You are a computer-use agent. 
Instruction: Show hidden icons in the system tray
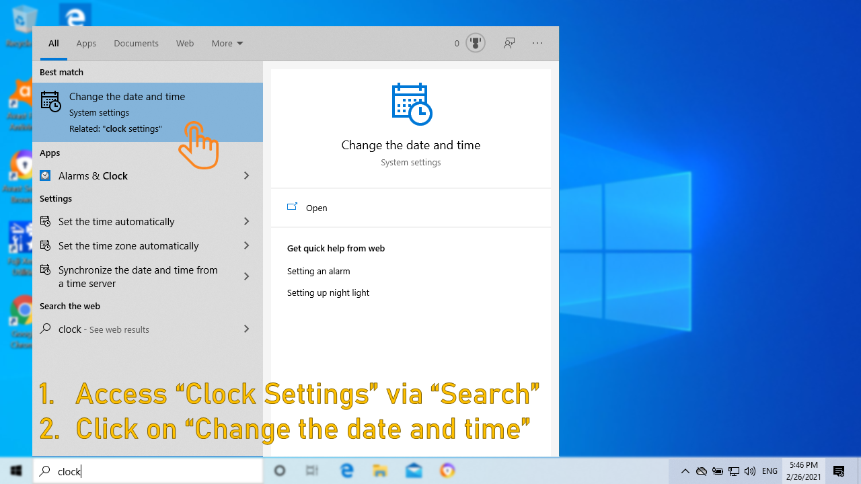click(685, 471)
